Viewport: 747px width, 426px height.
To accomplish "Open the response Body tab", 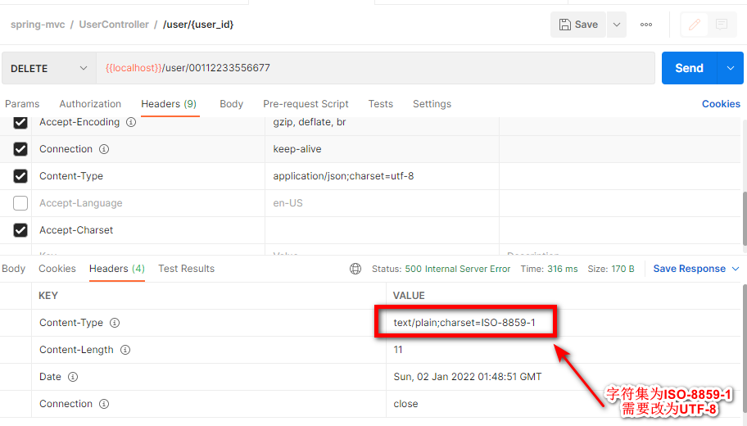I will [x=13, y=269].
